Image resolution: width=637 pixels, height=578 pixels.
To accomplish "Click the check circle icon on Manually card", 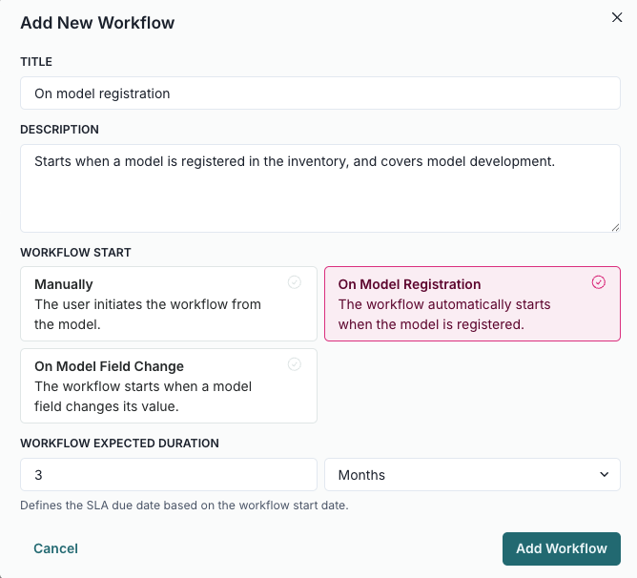I will [x=295, y=282].
